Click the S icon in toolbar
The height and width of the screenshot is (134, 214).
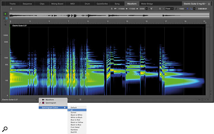point(111,9)
